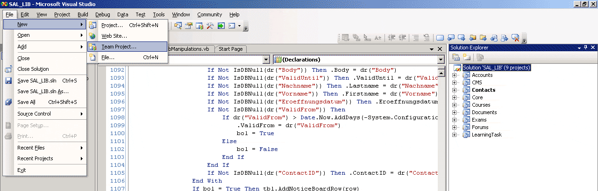Clear all bookmarks icon with red X

515,38
